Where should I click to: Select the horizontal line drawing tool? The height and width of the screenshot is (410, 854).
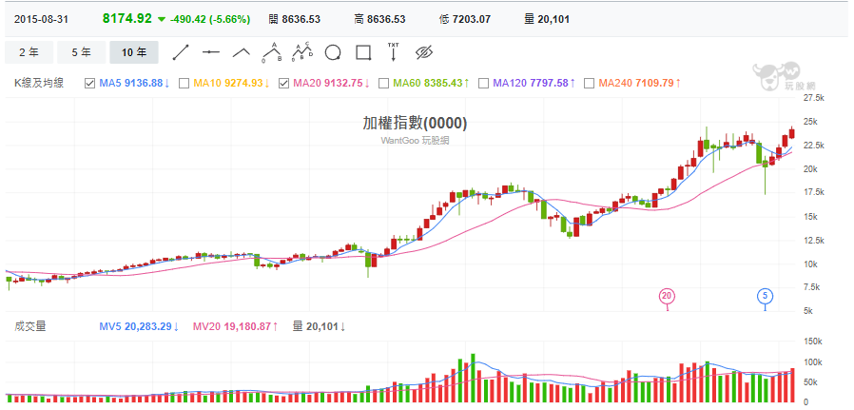(x=211, y=51)
